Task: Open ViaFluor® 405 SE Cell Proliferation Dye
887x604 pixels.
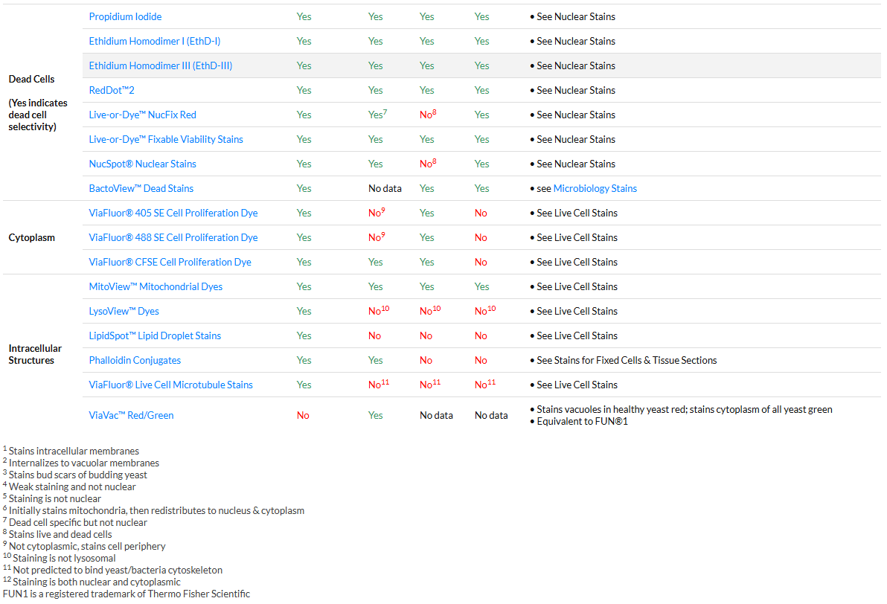Action: [x=173, y=213]
